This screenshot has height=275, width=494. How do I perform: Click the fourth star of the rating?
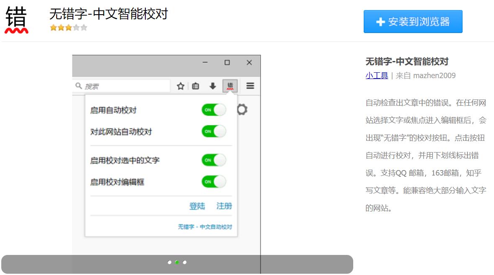click(x=76, y=28)
